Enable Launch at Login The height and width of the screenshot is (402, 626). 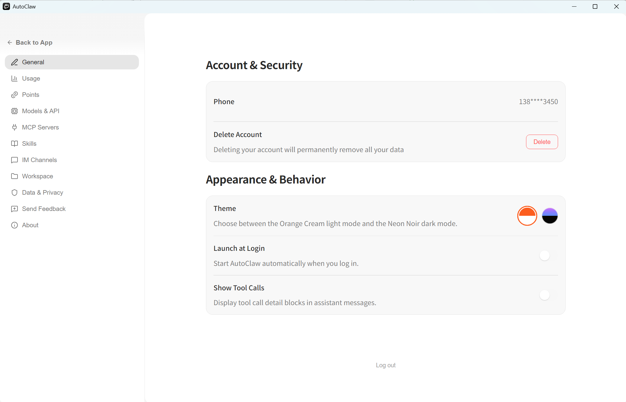[x=544, y=255]
